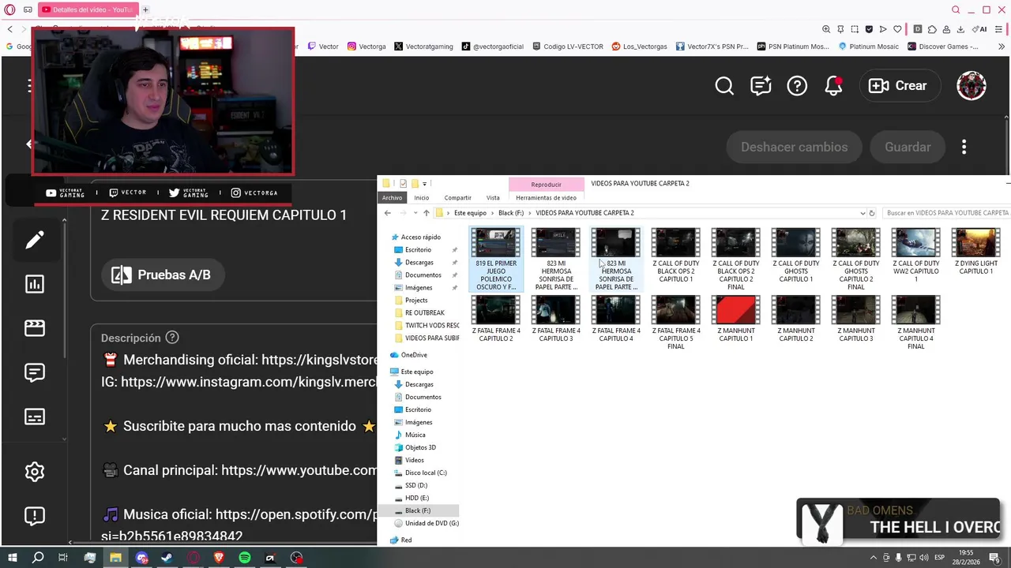Refresh the Explorer address bar
The image size is (1011, 568).
click(872, 213)
